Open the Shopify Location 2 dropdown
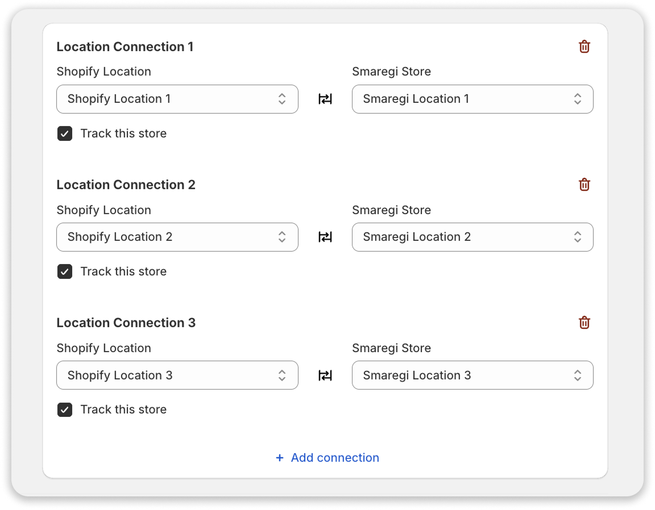The height and width of the screenshot is (510, 655). click(x=177, y=237)
